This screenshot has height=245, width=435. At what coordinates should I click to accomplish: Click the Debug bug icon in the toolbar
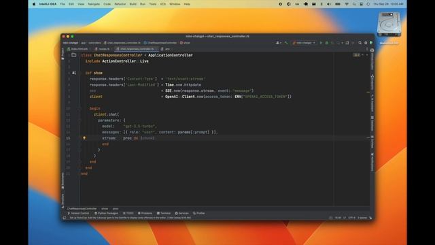(x=326, y=43)
